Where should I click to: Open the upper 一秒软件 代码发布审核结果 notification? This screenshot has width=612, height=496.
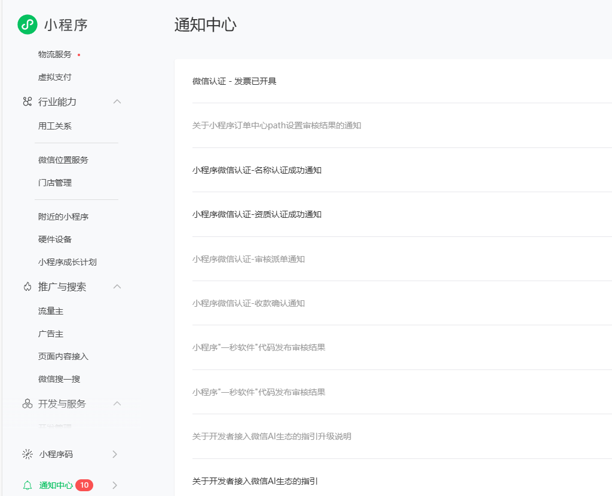pos(259,347)
